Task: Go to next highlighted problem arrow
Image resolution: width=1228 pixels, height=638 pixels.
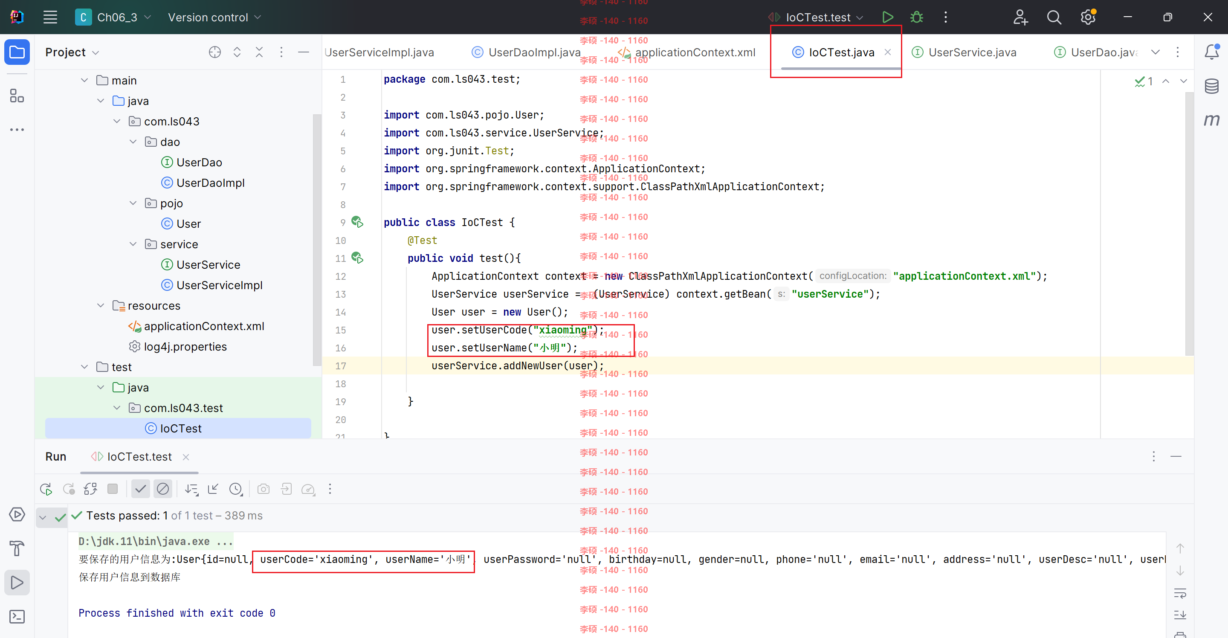Action: click(x=1184, y=81)
